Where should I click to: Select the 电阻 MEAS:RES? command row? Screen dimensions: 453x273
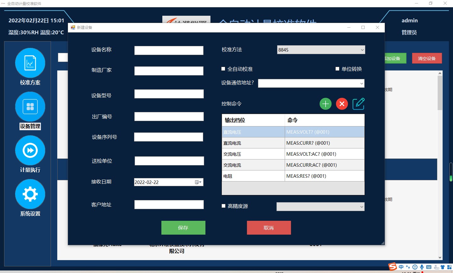(293, 176)
